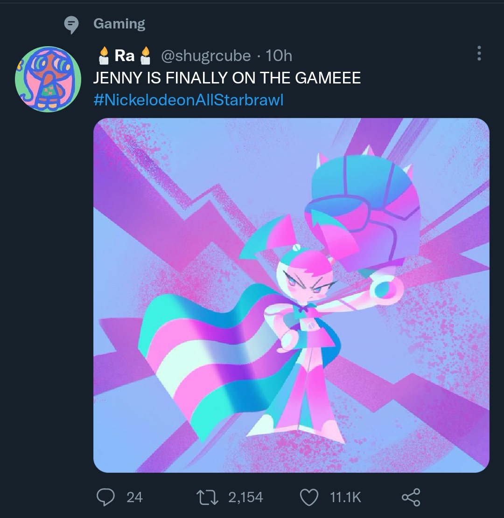504x518 pixels.
Task: Click the display name Ra
Action: (x=124, y=56)
